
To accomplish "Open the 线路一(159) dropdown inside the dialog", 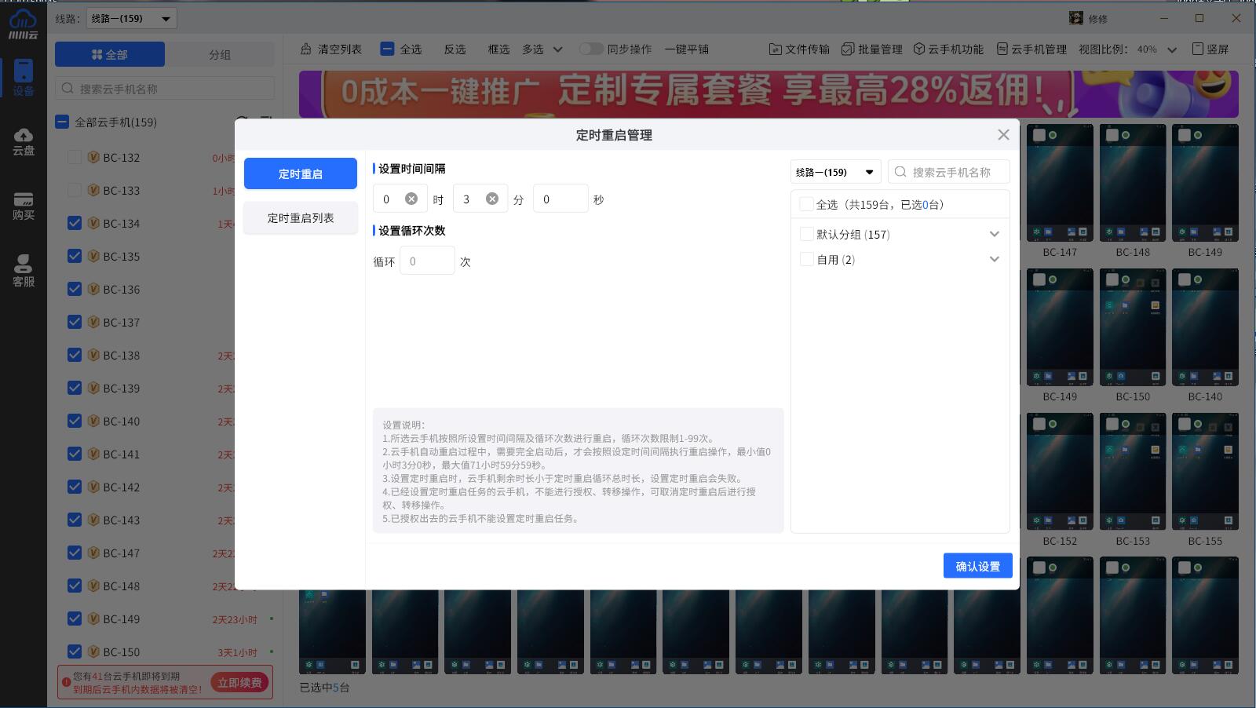I will pyautogui.click(x=834, y=173).
